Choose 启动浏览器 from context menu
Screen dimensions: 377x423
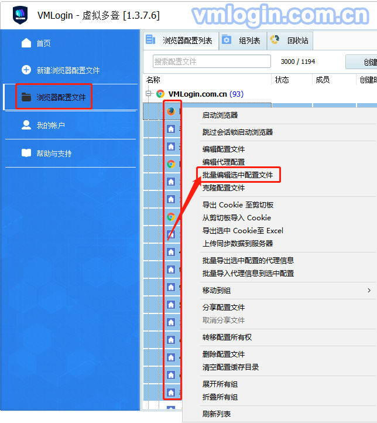[x=220, y=115]
